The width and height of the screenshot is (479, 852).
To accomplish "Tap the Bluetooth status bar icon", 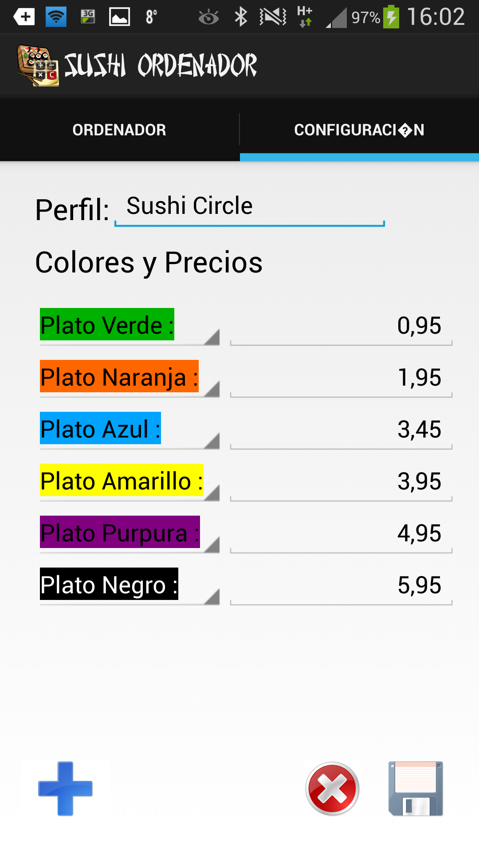I will [241, 17].
